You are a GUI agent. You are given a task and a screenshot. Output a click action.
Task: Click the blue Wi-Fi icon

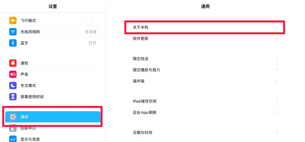13,32
